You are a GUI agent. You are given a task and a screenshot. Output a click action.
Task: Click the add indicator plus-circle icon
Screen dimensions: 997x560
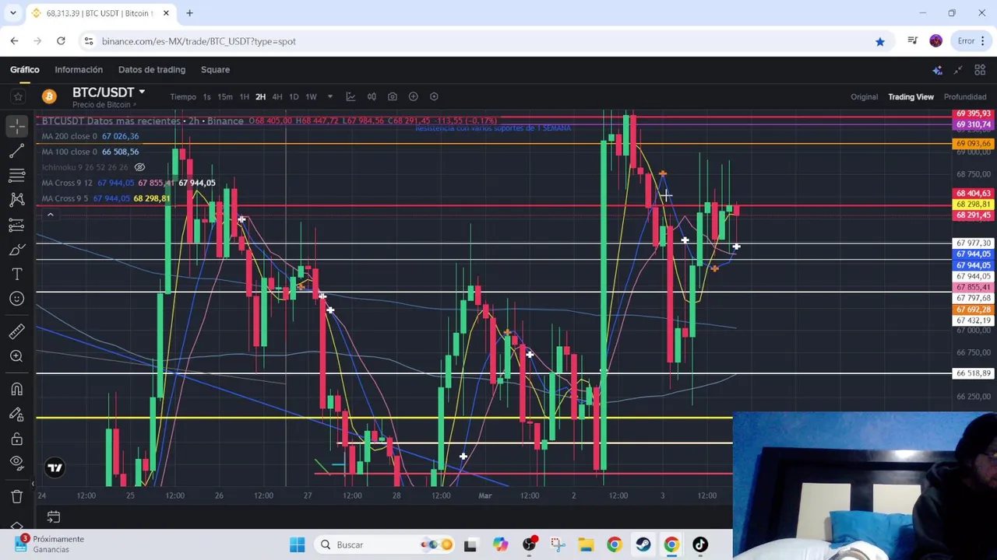414,96
